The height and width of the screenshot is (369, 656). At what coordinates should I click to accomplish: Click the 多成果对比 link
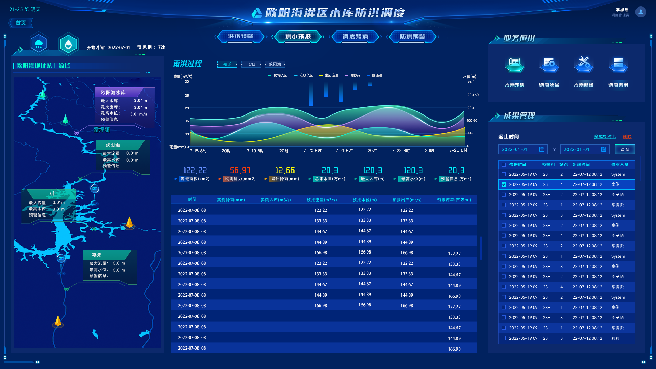[x=605, y=137]
